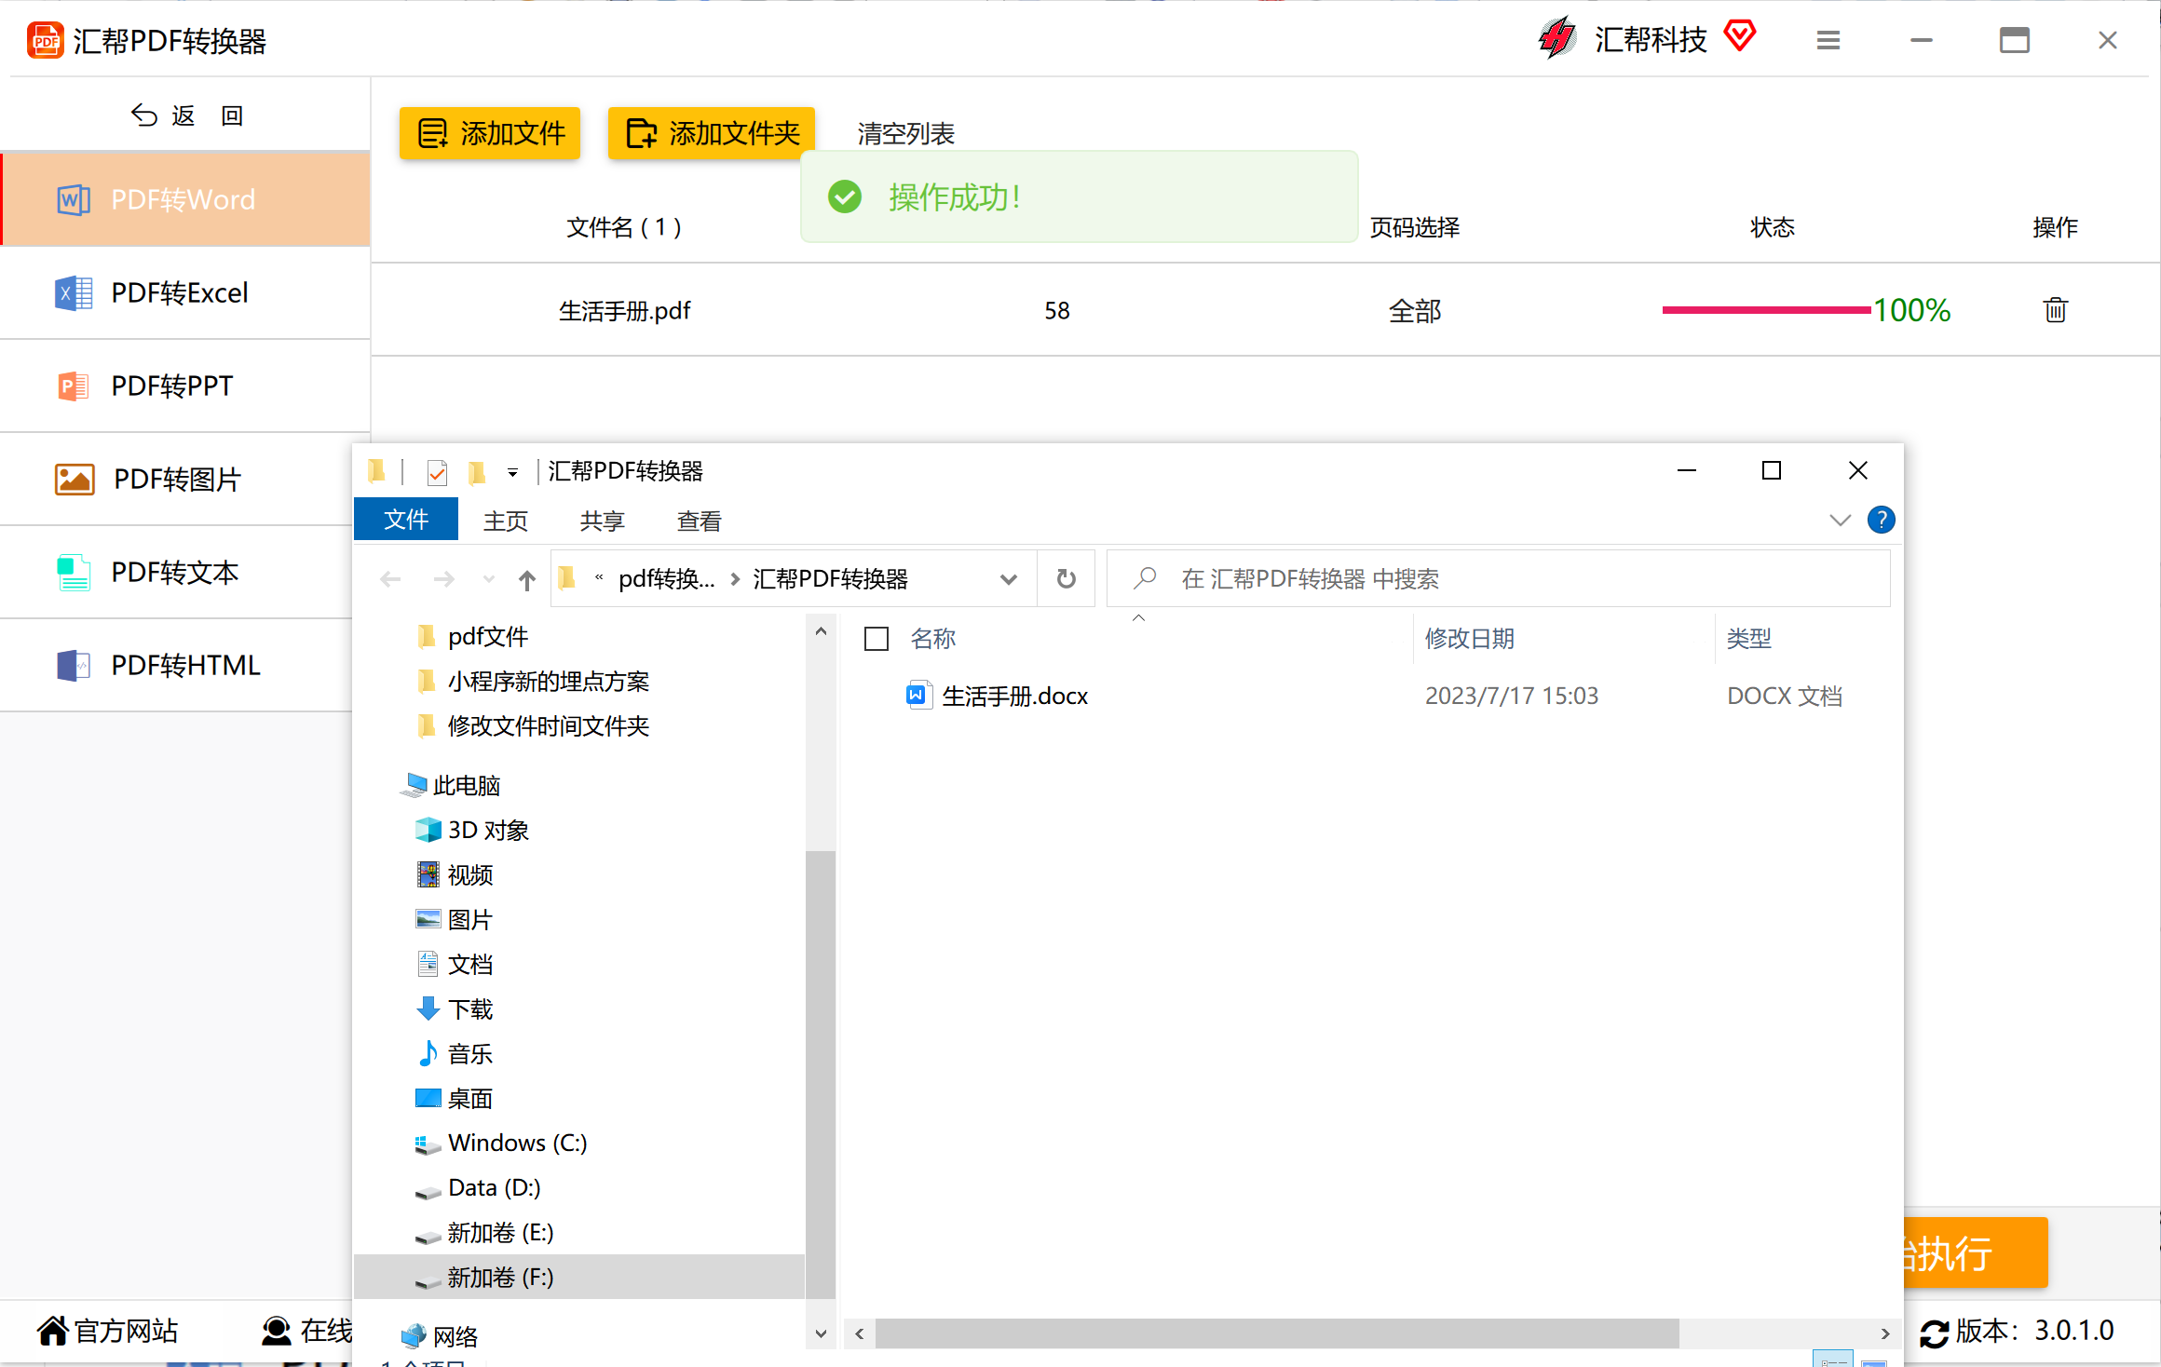This screenshot has height=1367, width=2161.
Task: Click the 100% conversion progress bar
Action: click(x=1766, y=310)
